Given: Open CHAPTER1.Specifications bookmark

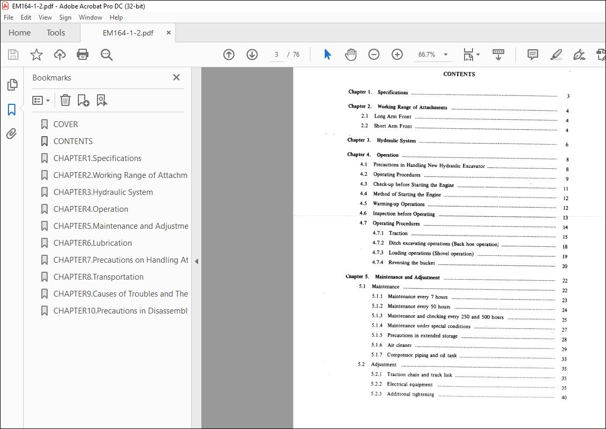Looking at the screenshot, I should pyautogui.click(x=97, y=158).
